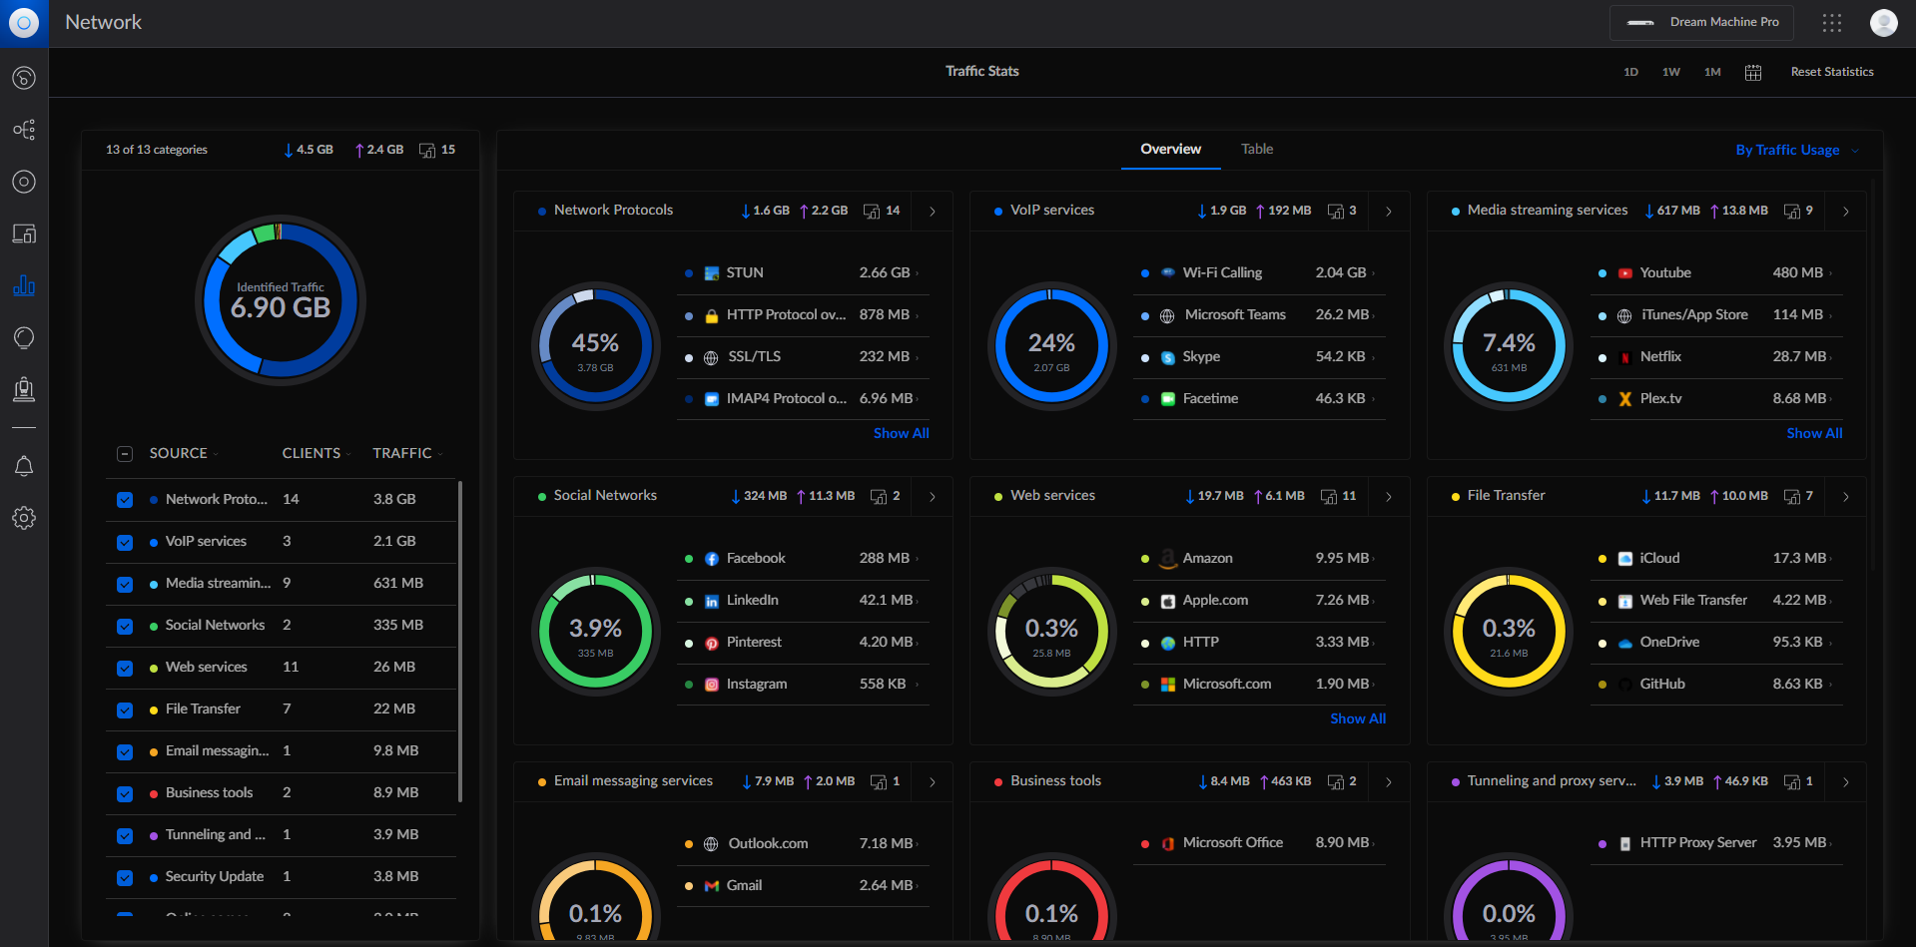The image size is (1916, 947).
Task: Click the Network Protocols 45% donut chart
Action: [x=595, y=346]
